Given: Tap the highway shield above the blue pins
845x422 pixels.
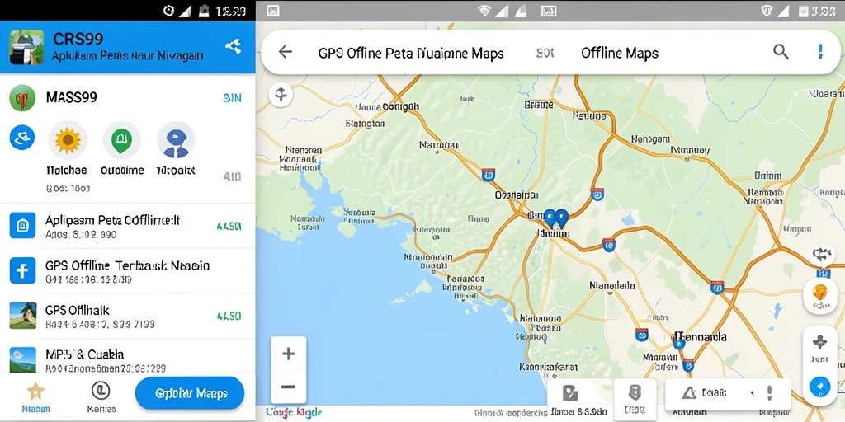Looking at the screenshot, I should coord(597,194).
